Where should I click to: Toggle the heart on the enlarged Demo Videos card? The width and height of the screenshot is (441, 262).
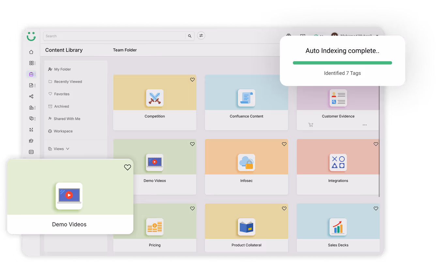tap(128, 167)
